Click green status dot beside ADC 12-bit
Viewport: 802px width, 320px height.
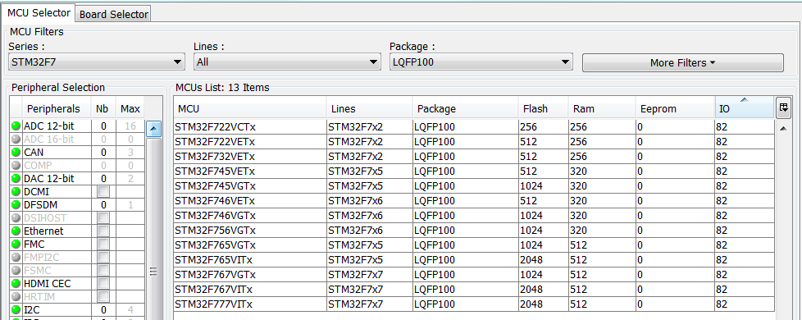16,126
